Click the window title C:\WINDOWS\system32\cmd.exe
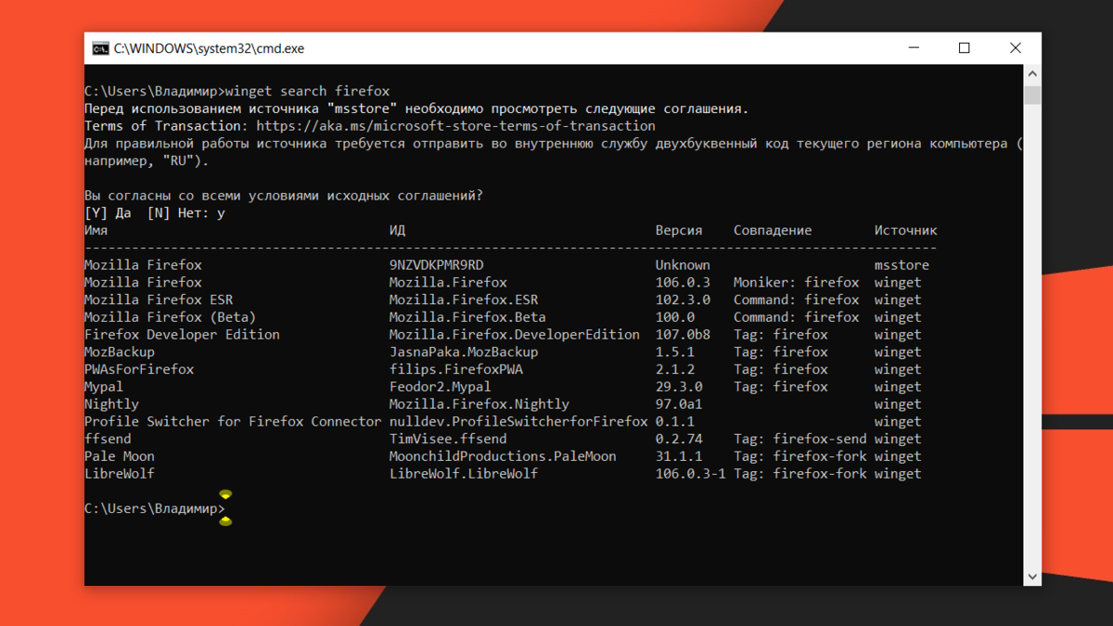Screen dimensions: 1113x626 209,48
